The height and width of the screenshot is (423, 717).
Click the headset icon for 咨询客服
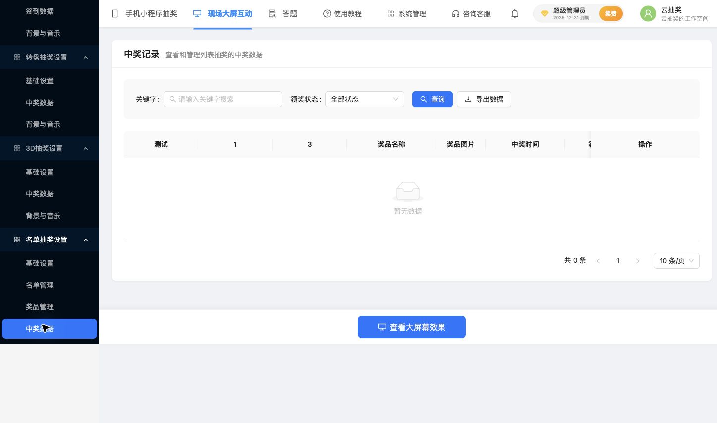(456, 14)
